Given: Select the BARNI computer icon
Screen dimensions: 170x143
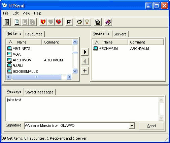Looking at the screenshot, I should 9,66.
